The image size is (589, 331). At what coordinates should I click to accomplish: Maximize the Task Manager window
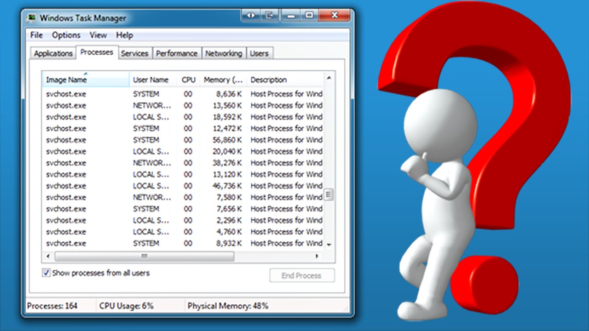coord(309,16)
